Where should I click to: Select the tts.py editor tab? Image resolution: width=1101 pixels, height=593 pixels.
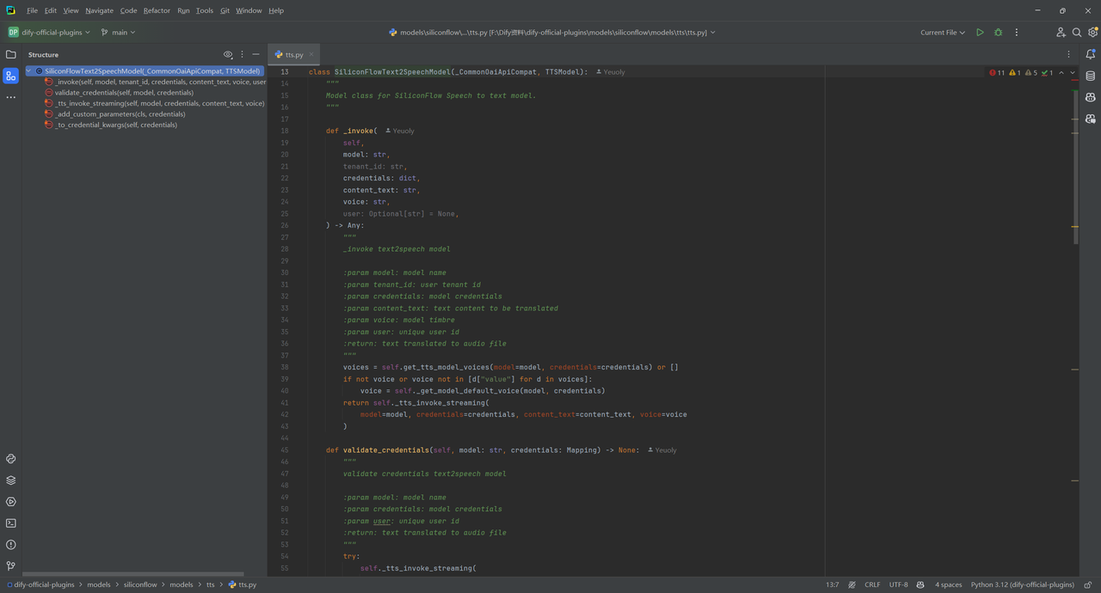point(293,54)
